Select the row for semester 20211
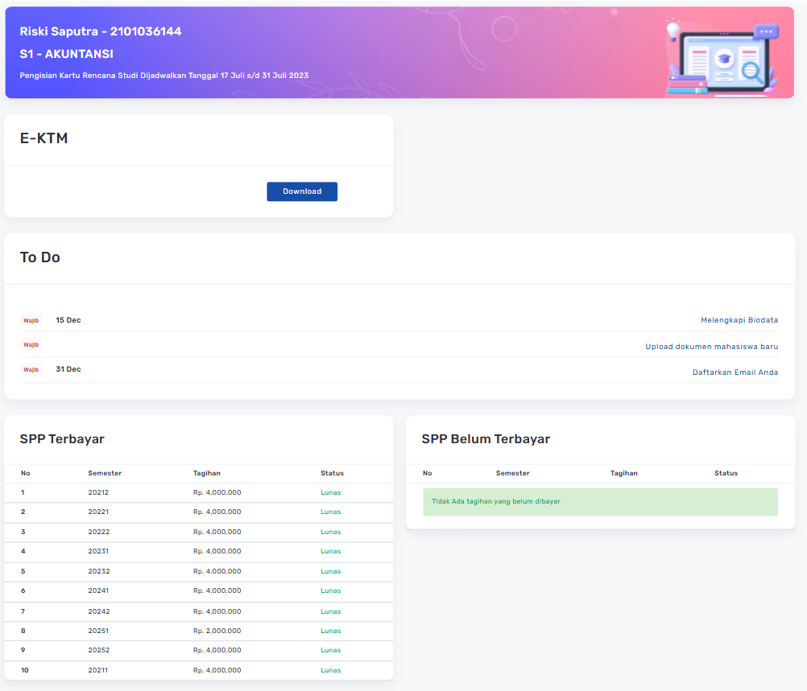Viewport: 807px width, 691px height. (198, 670)
